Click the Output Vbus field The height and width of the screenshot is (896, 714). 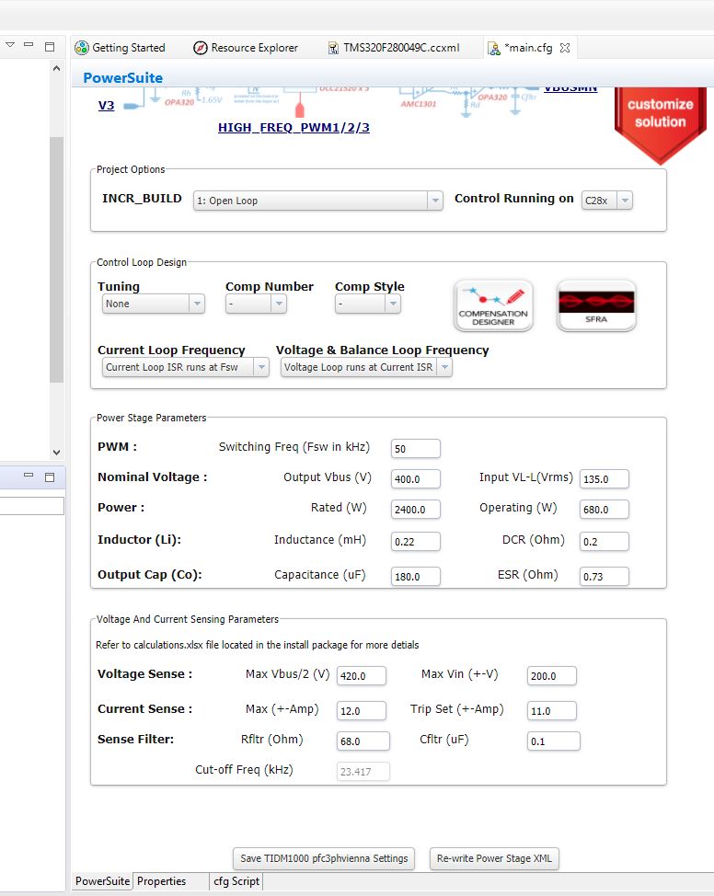[416, 479]
